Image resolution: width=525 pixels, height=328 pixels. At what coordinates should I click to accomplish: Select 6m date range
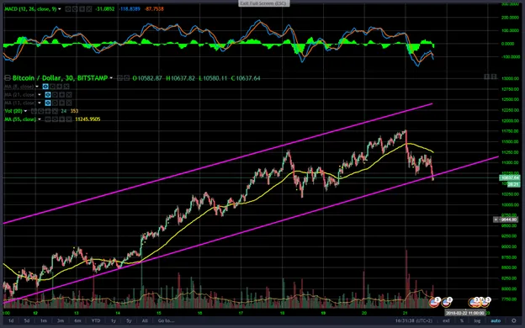coord(77,320)
